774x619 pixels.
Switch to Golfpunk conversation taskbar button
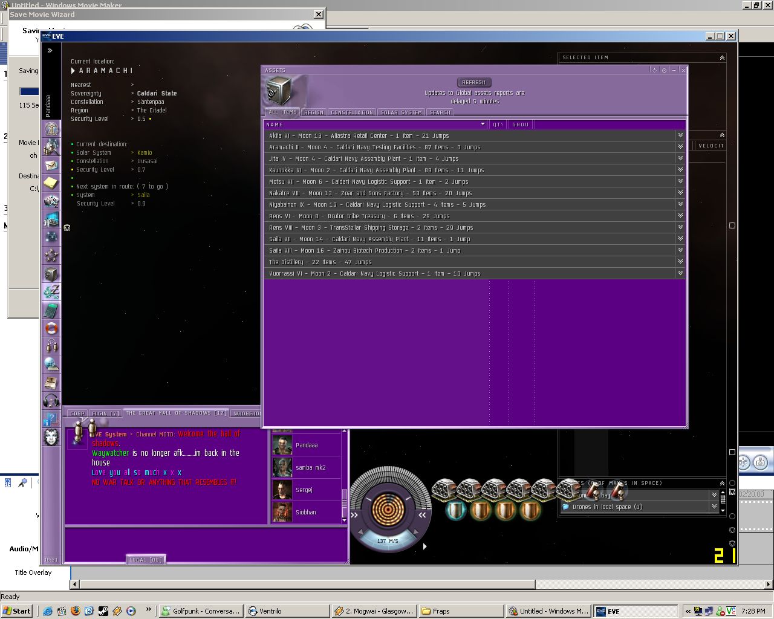(201, 611)
